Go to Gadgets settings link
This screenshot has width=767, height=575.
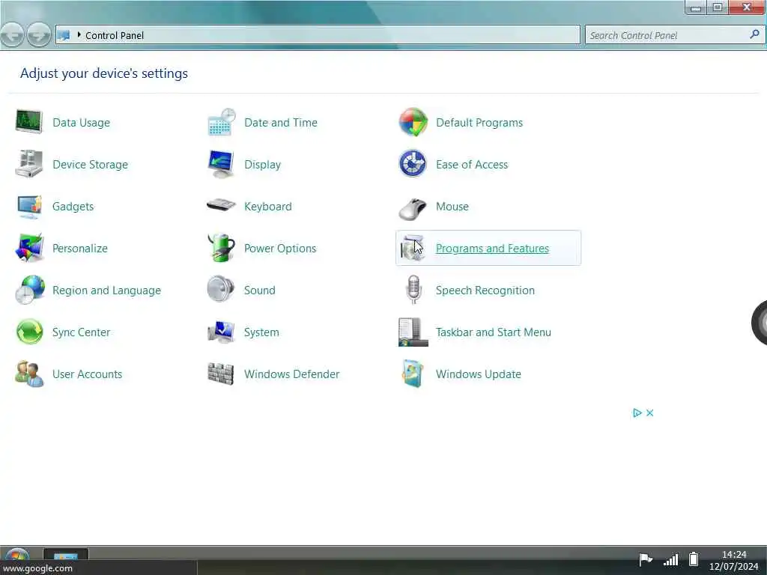(73, 207)
